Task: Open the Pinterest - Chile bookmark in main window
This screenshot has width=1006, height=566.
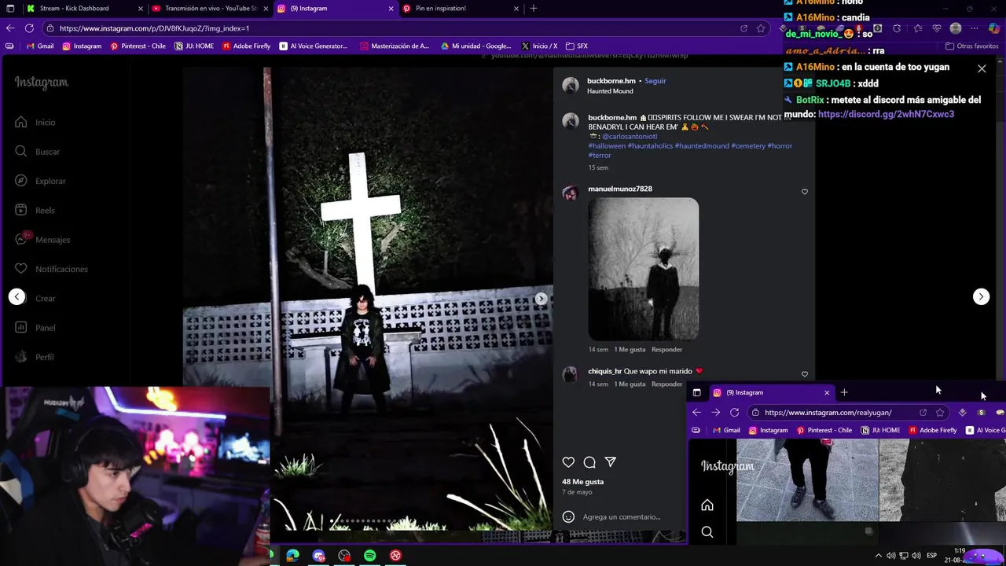Action: [x=138, y=46]
